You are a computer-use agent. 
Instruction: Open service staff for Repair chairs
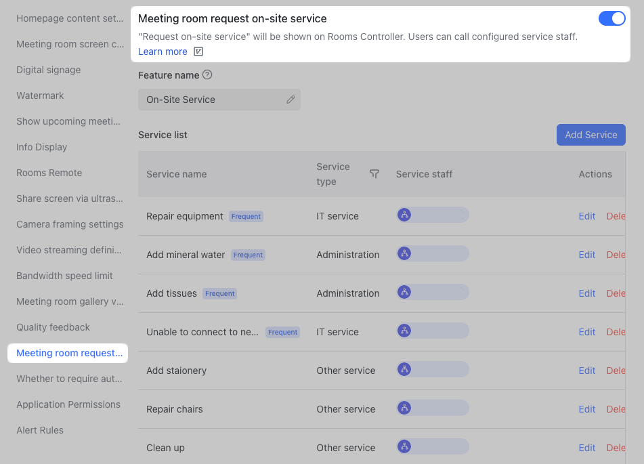click(404, 407)
